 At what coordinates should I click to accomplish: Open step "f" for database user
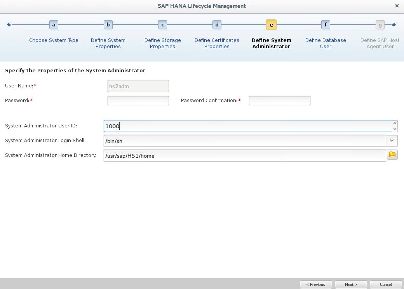(x=326, y=24)
